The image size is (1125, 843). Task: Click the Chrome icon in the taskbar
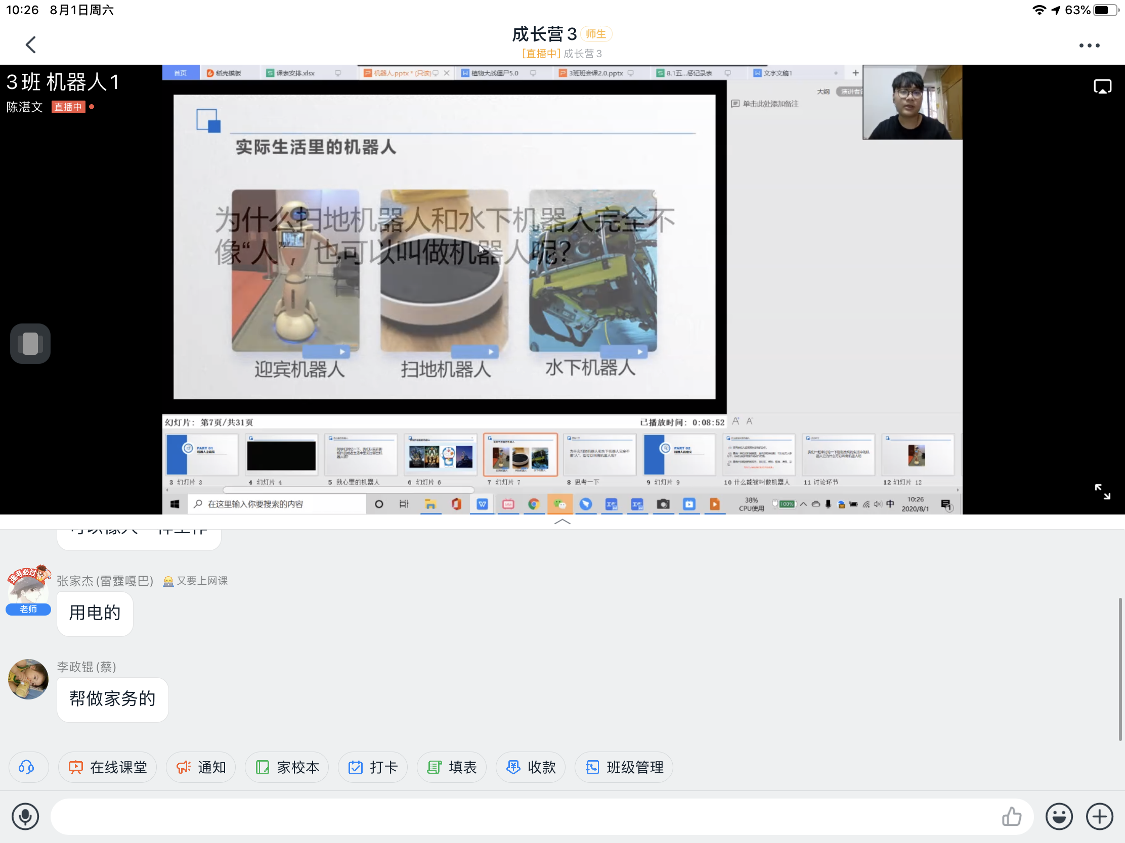[534, 504]
